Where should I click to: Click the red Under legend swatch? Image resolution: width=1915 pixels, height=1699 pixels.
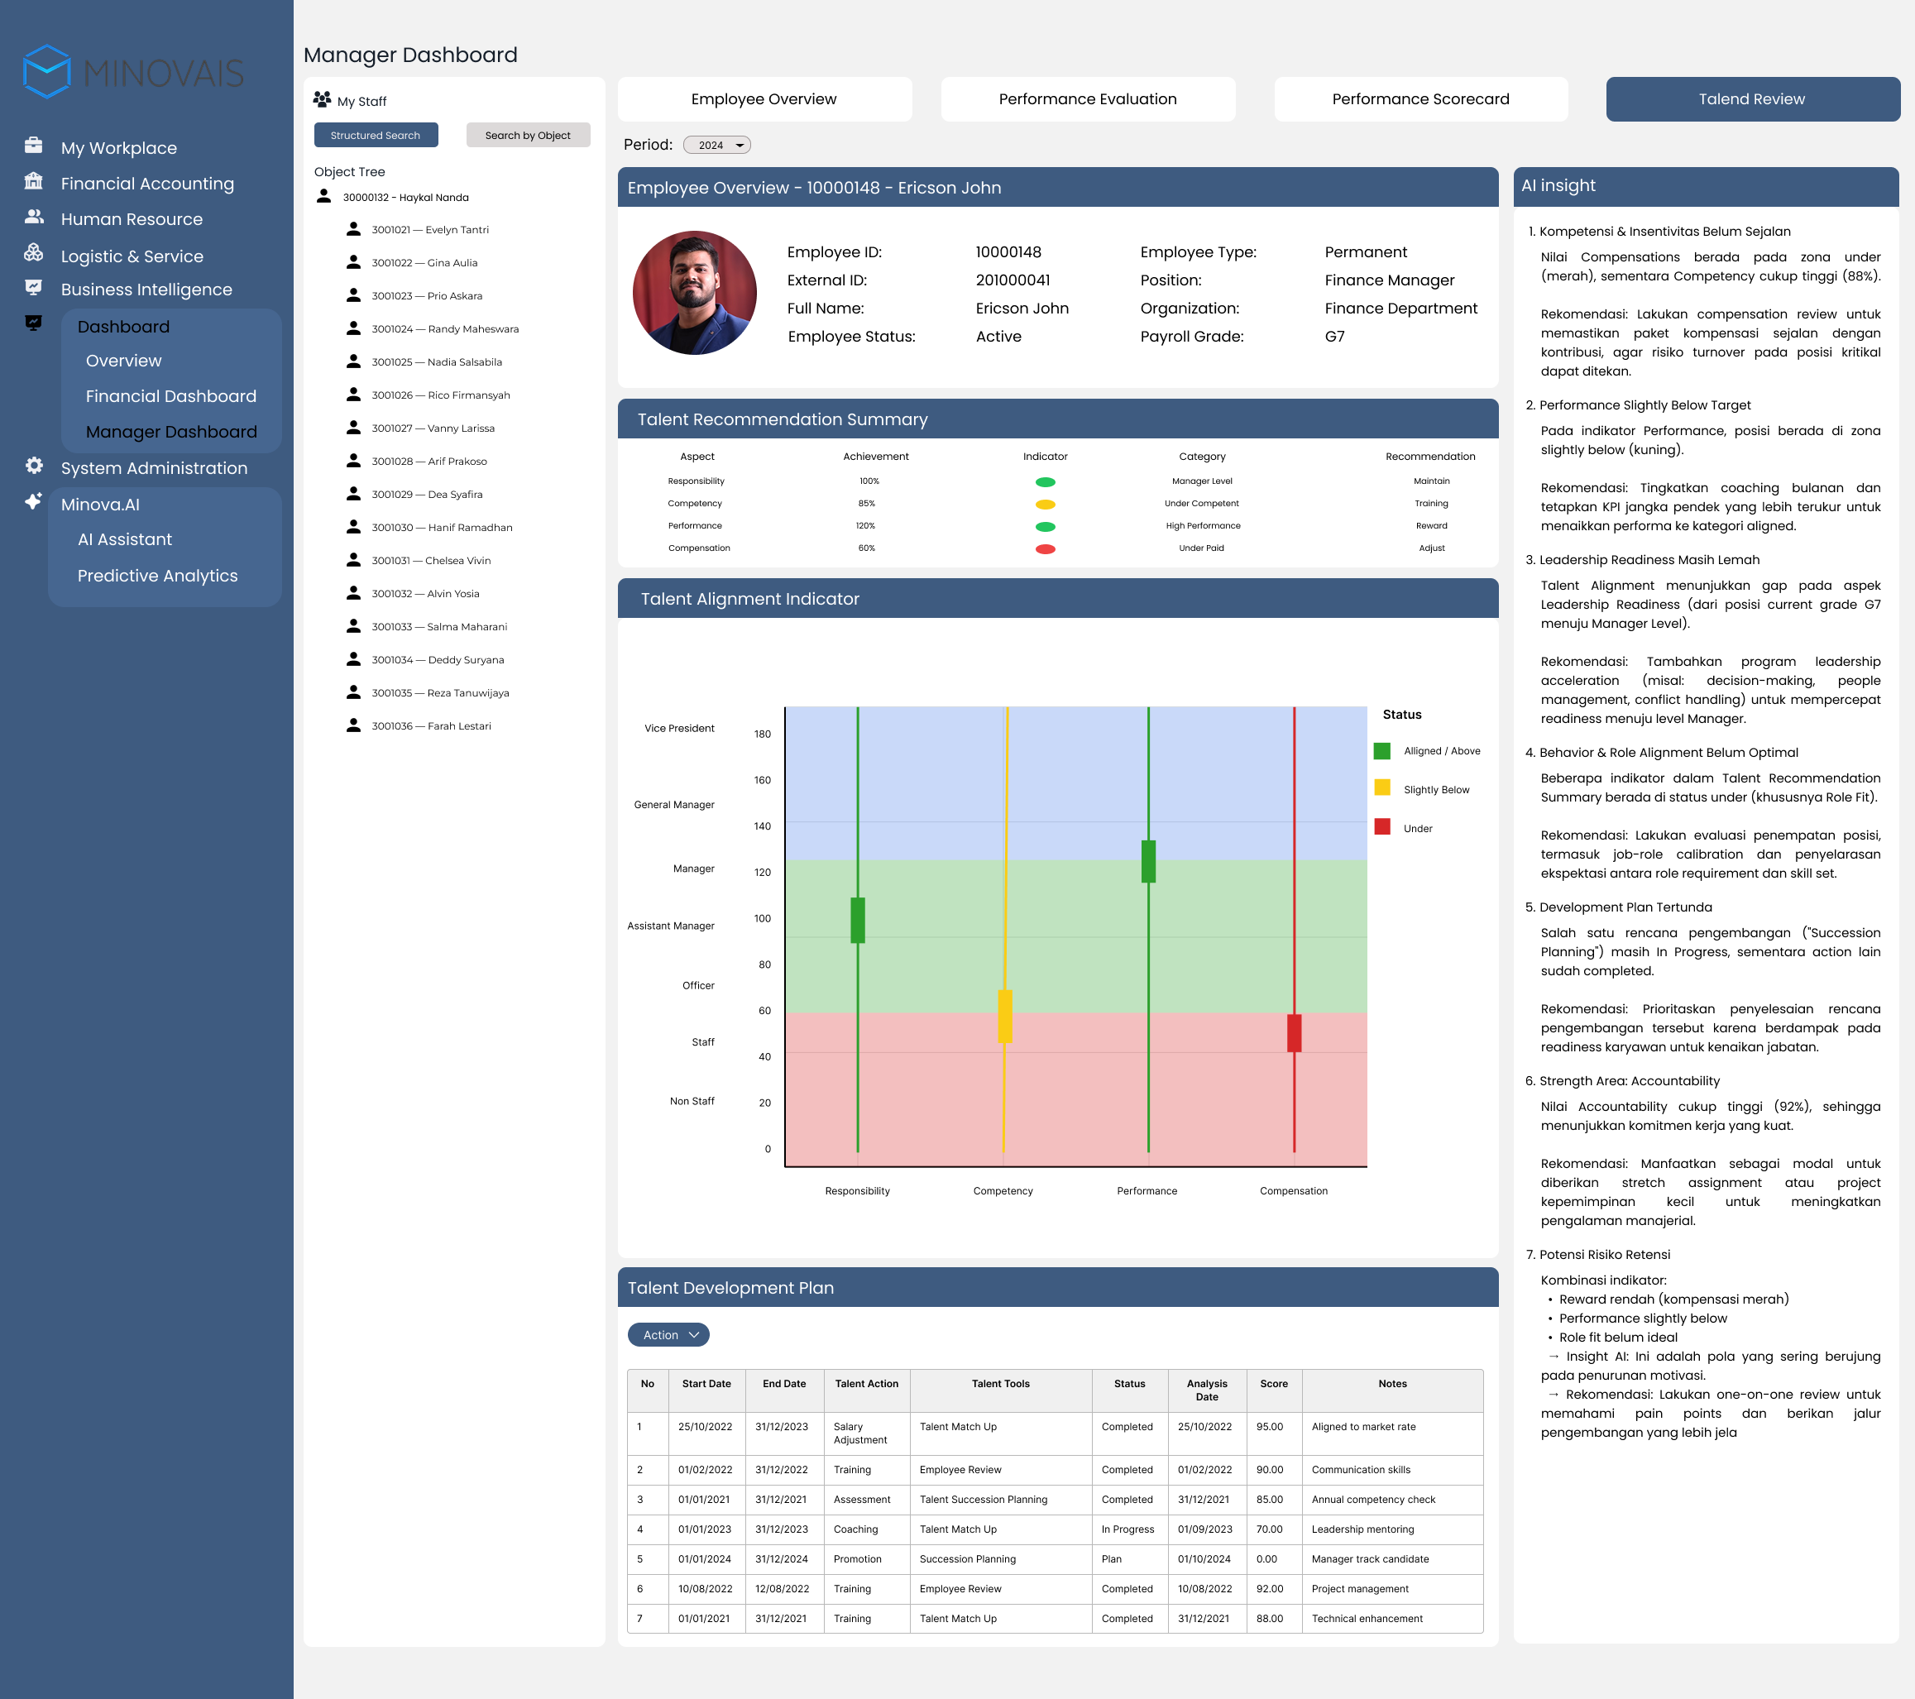coord(1382,827)
